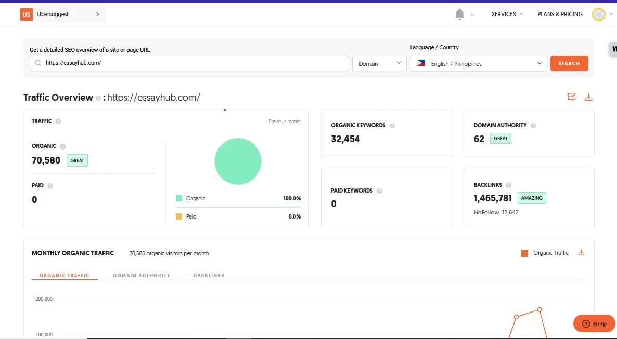Download the Traffic Overview report

[588, 97]
